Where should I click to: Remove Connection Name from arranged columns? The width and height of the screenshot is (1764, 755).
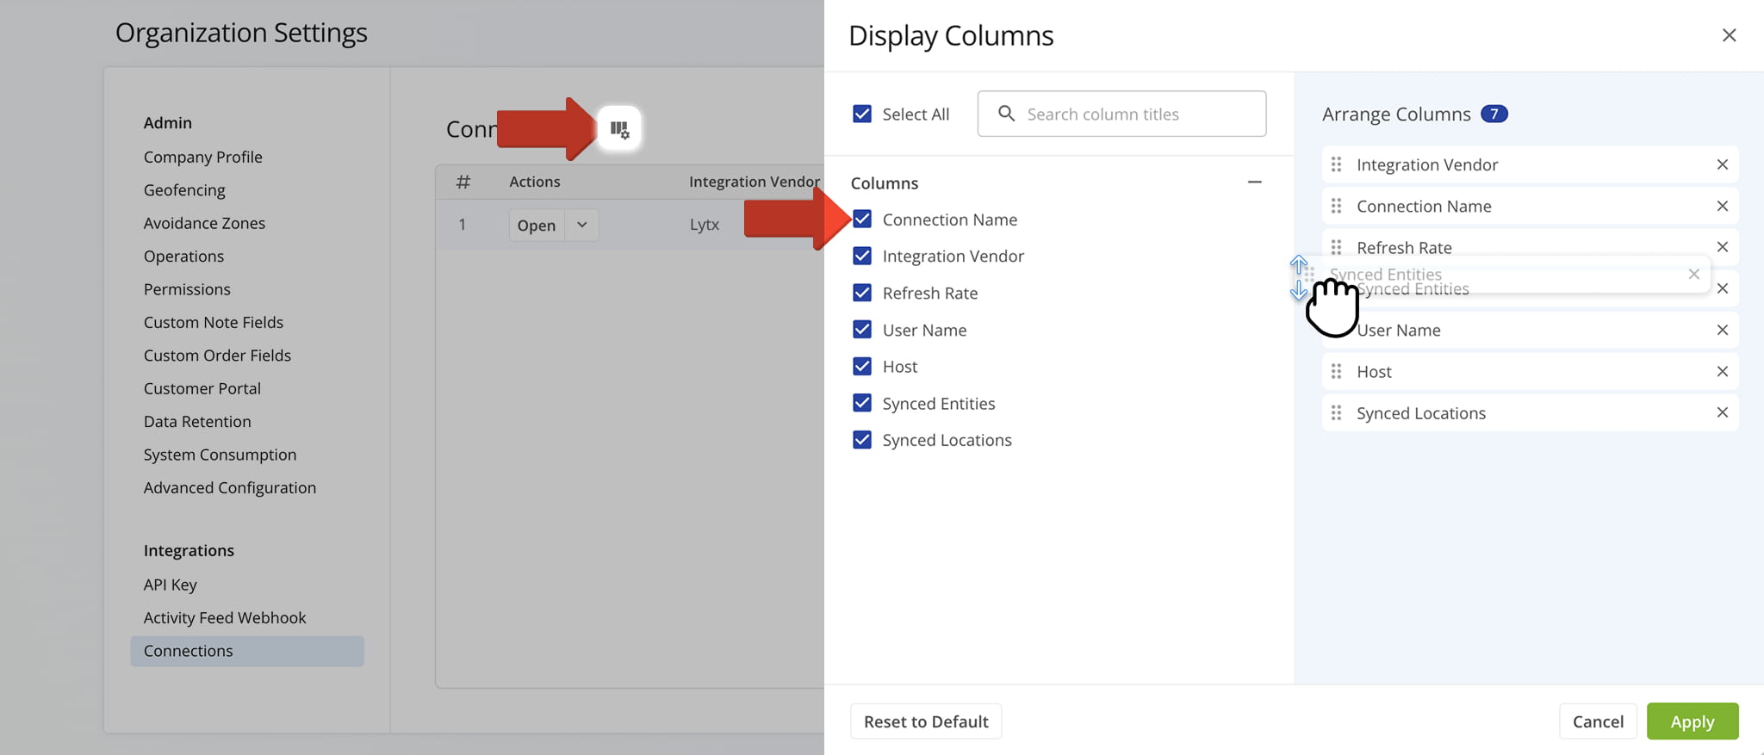click(1722, 207)
